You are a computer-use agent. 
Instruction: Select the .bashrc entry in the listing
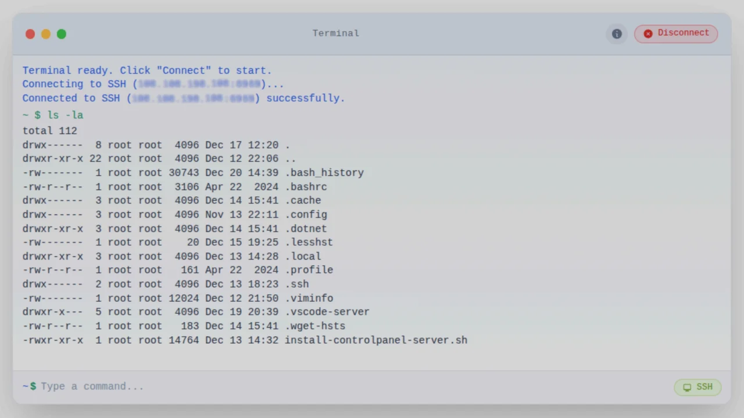(x=306, y=186)
